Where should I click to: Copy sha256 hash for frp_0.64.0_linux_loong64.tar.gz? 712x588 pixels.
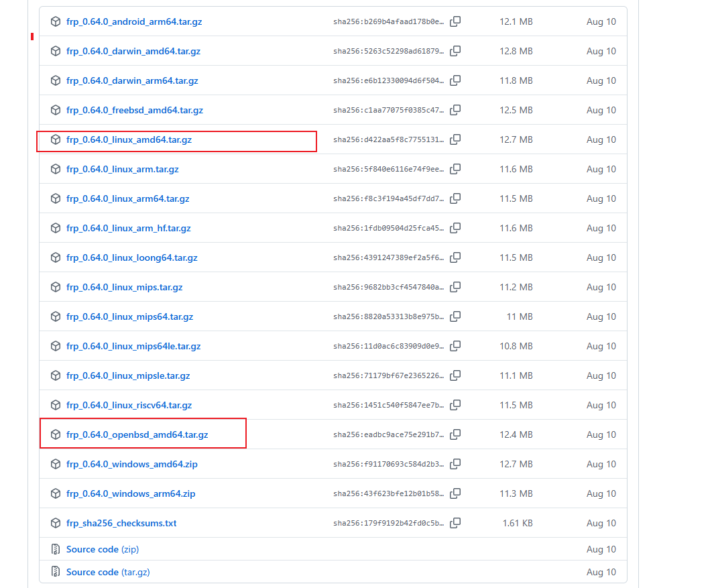coord(455,257)
